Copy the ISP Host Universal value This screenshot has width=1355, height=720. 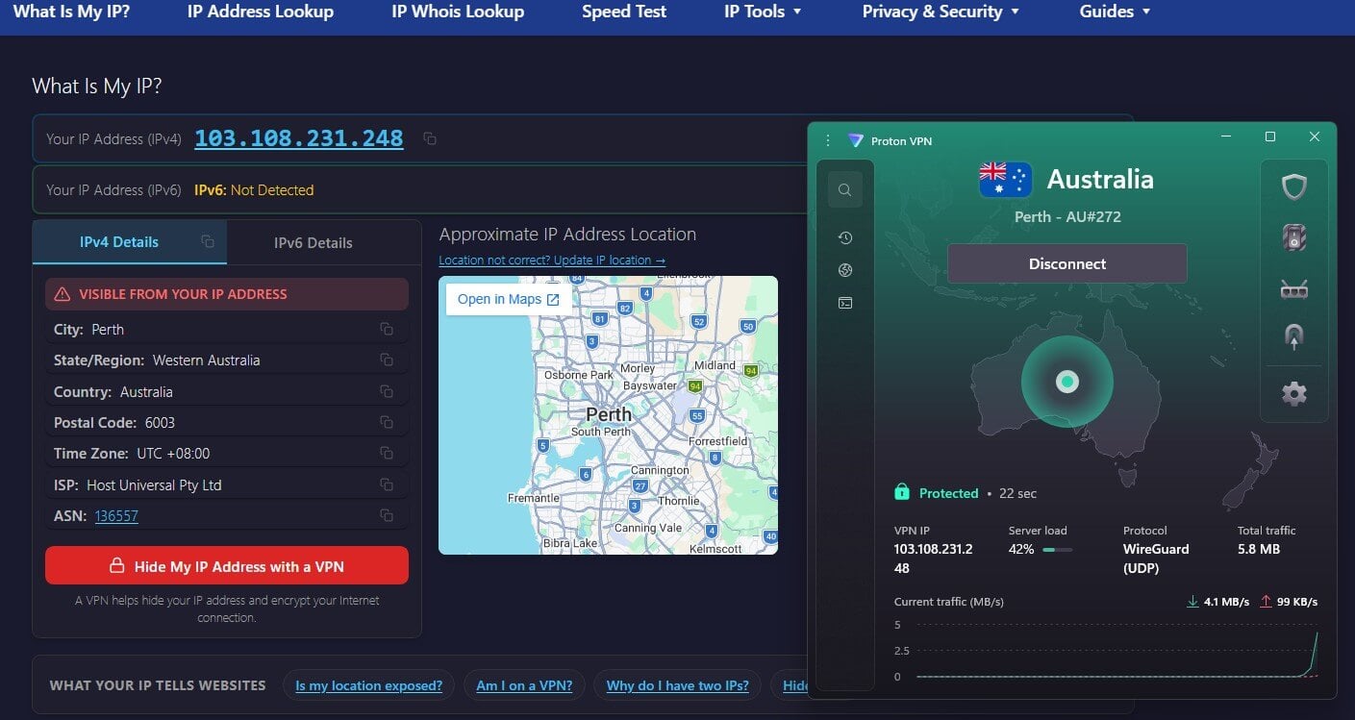387,485
